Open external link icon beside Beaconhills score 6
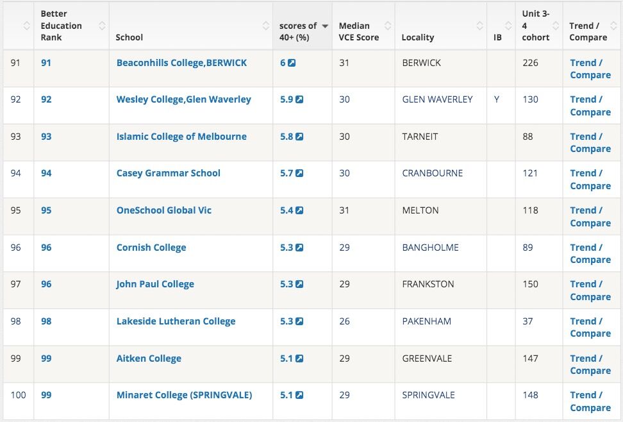 [x=292, y=63]
